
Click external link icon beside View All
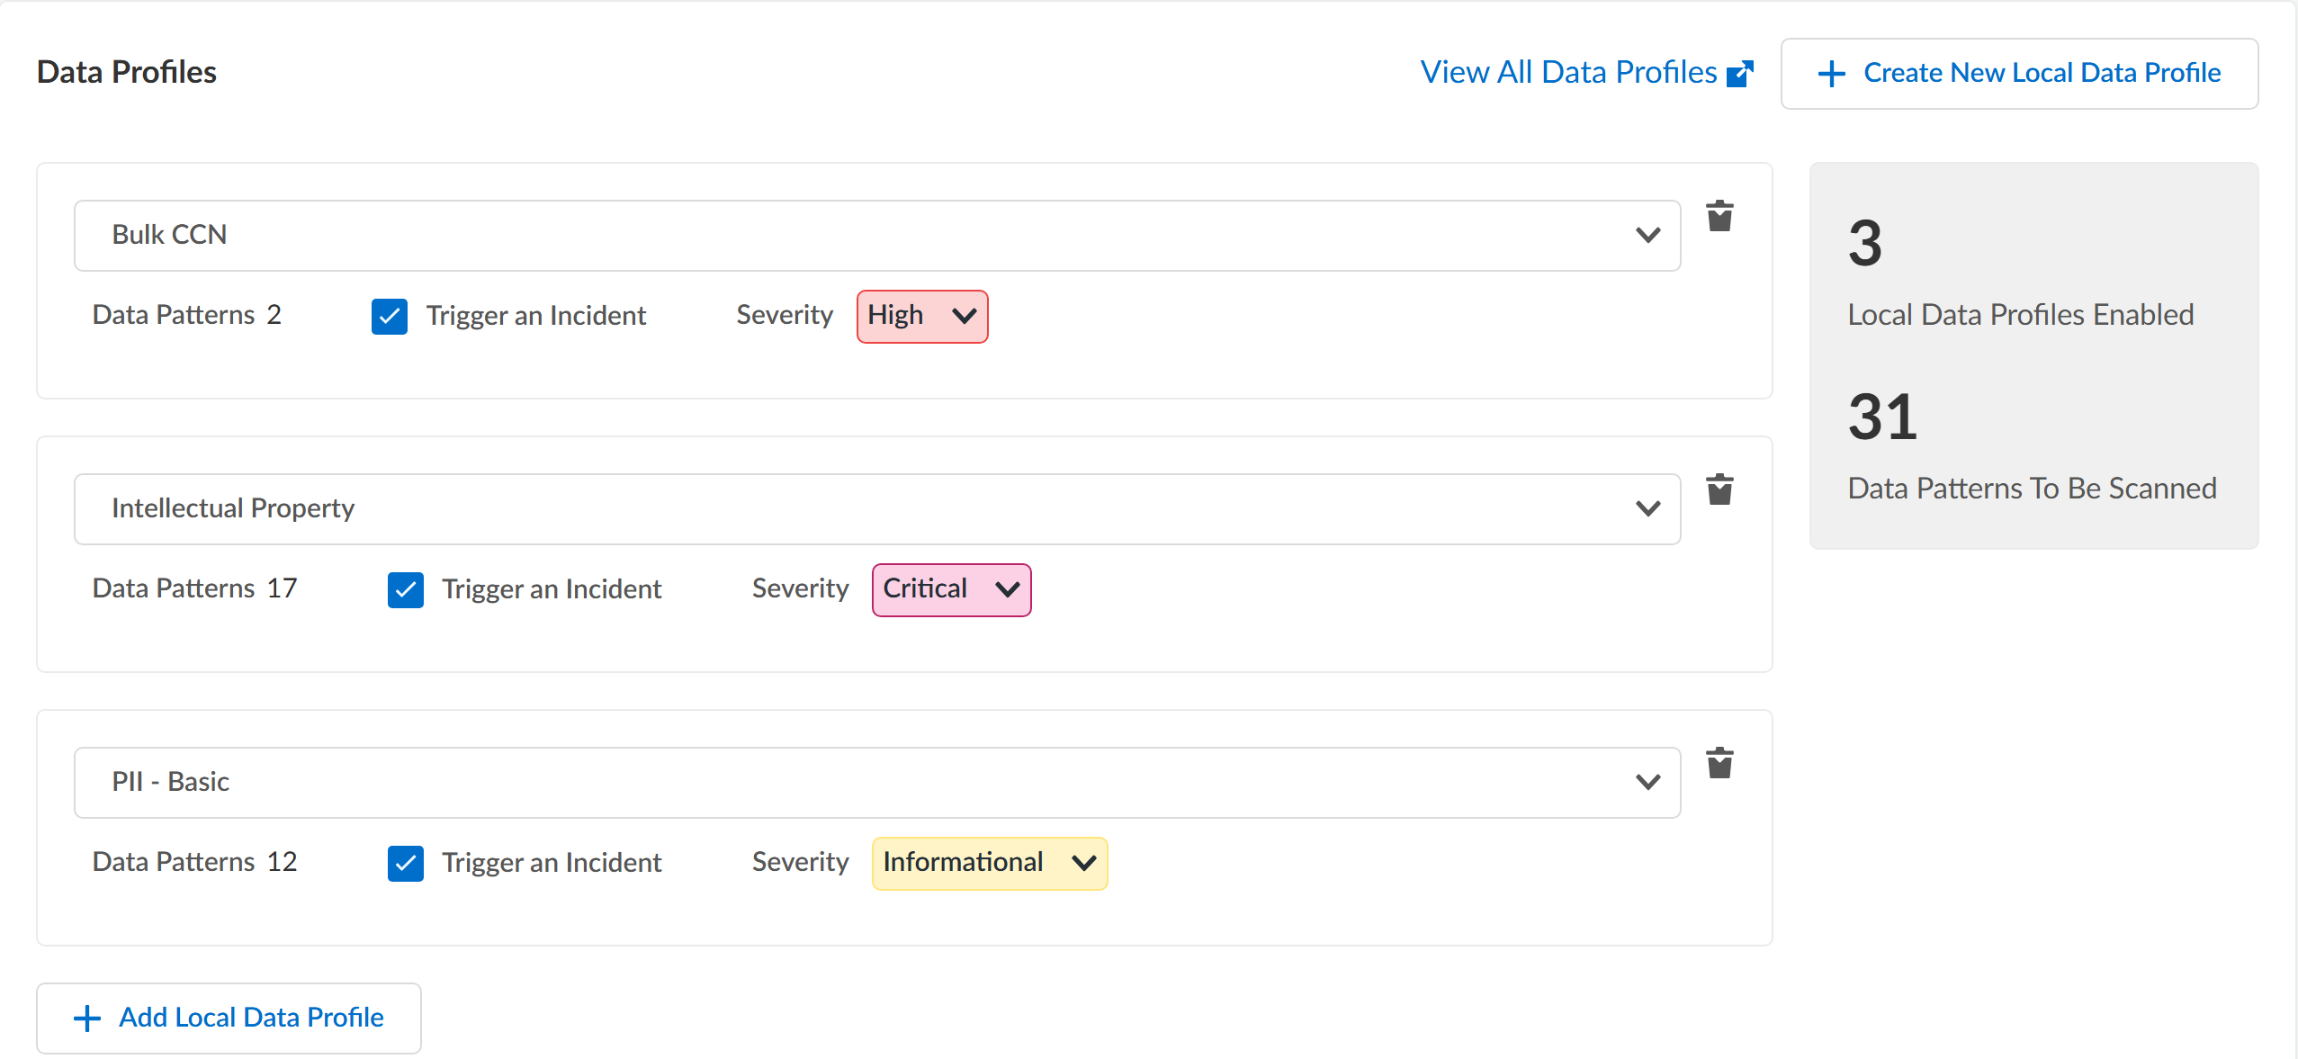coord(1740,74)
